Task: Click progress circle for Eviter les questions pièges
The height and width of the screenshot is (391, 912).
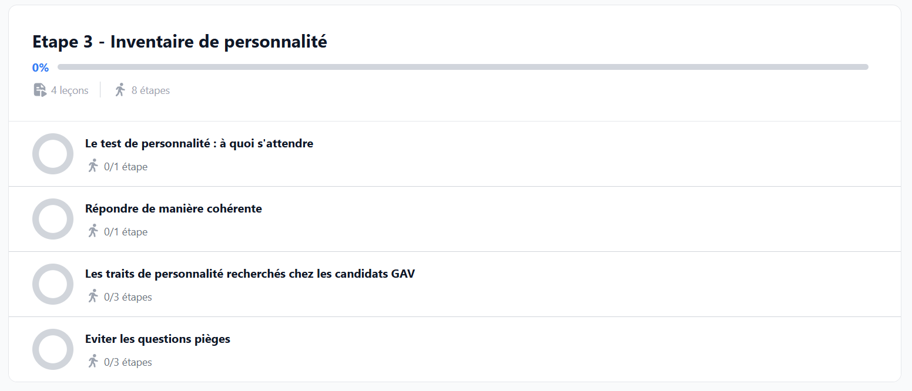Action: click(53, 349)
